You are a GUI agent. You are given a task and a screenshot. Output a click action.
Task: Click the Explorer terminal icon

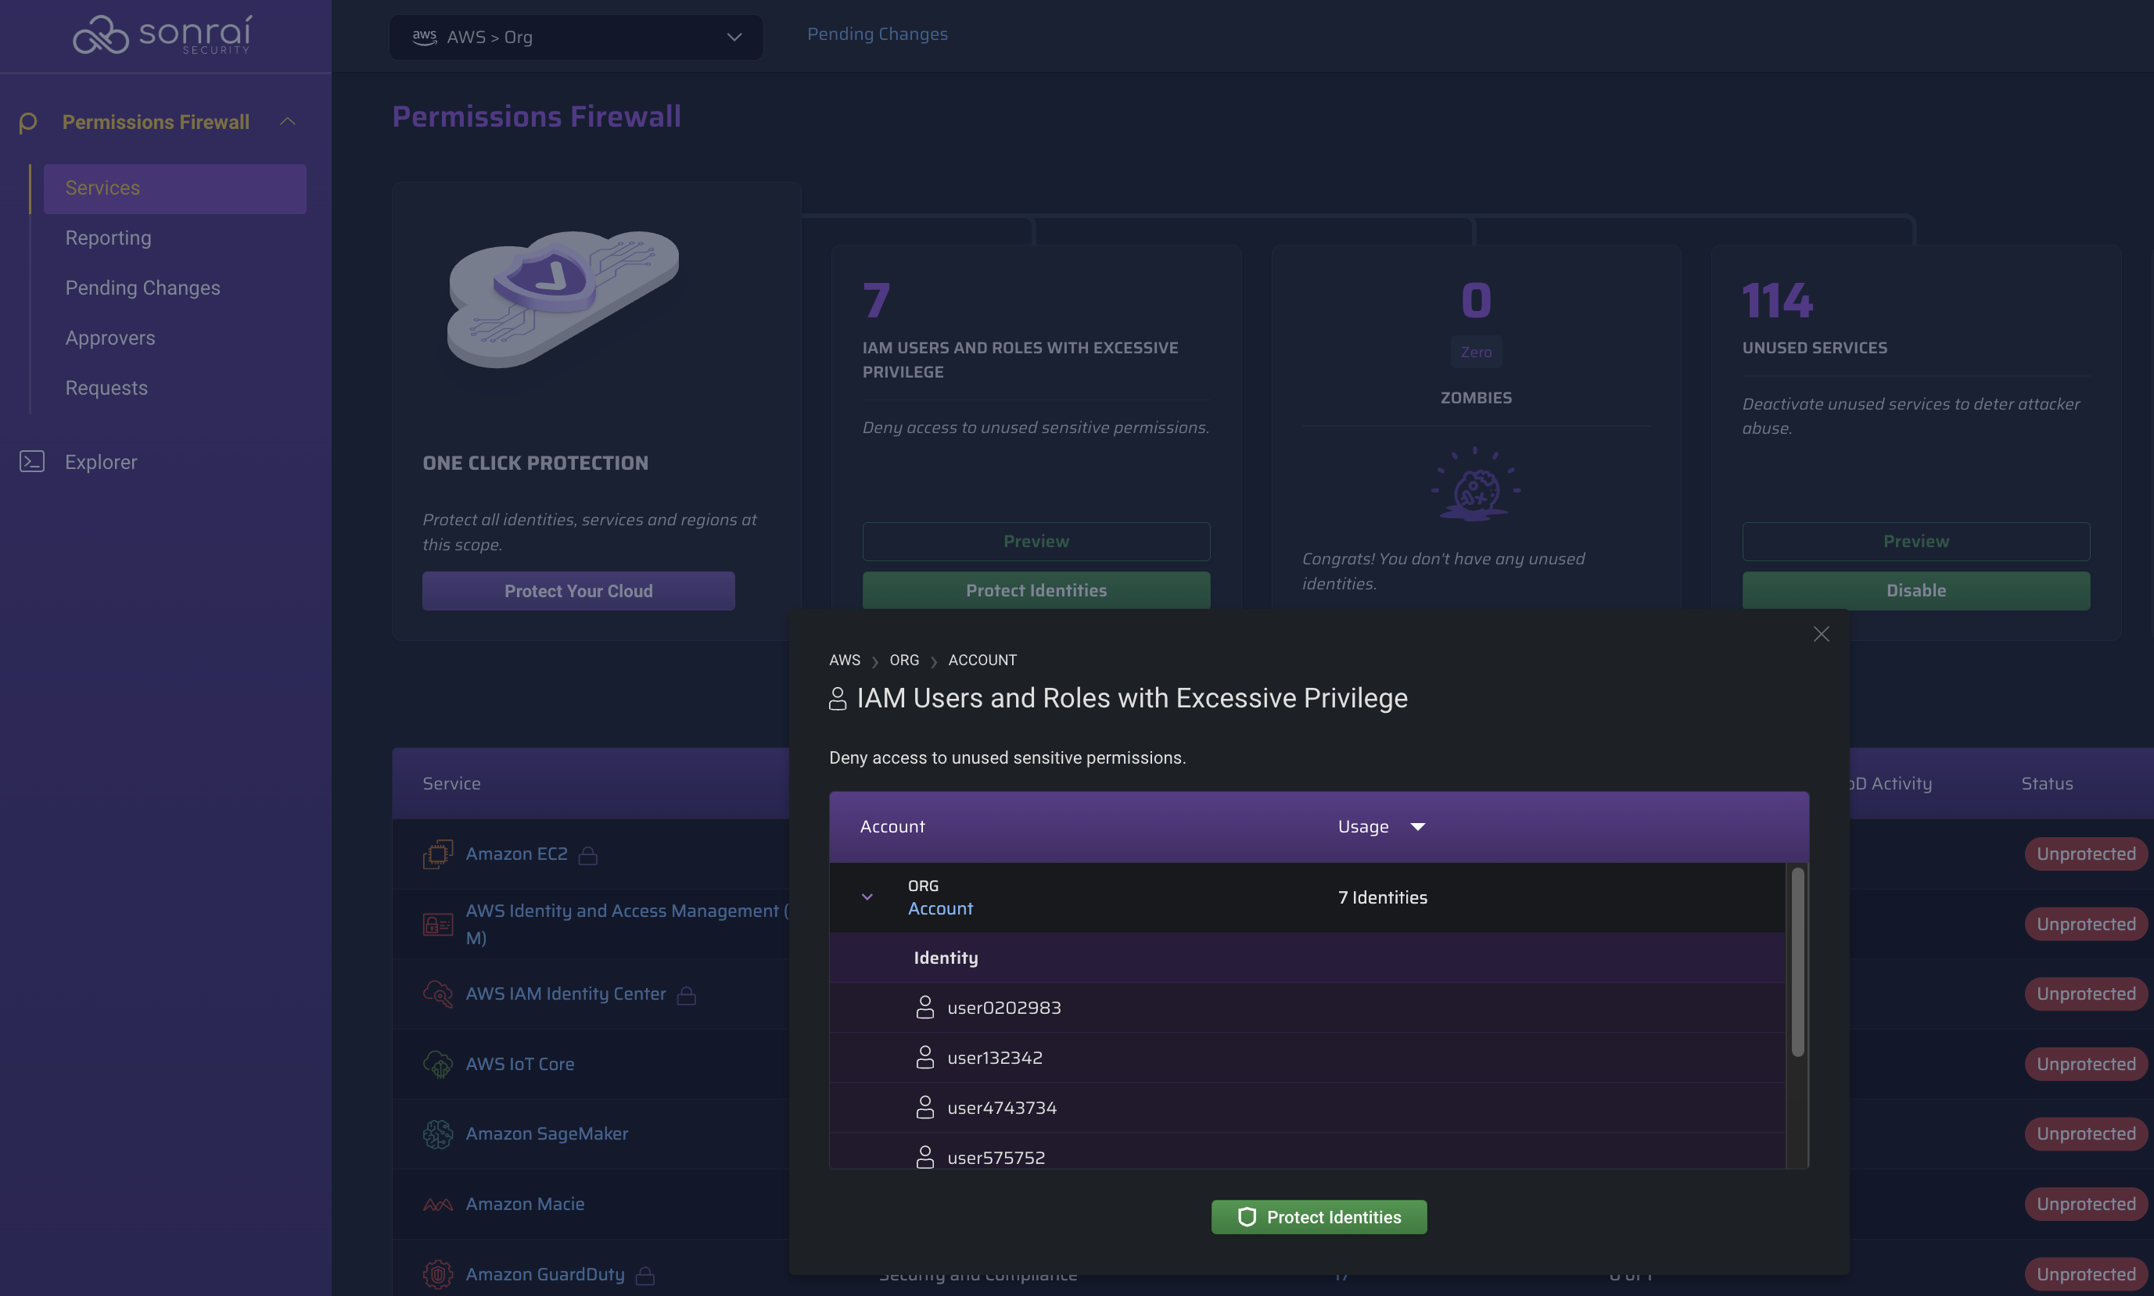click(x=32, y=461)
